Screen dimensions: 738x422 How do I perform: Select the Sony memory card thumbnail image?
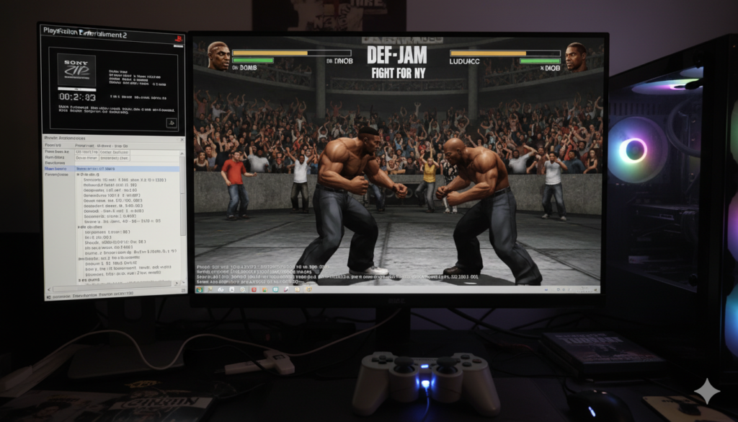(x=75, y=69)
